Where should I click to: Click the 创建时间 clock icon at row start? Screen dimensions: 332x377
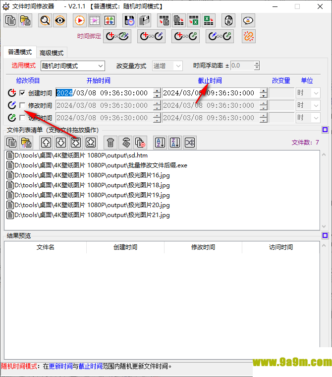[12, 93]
